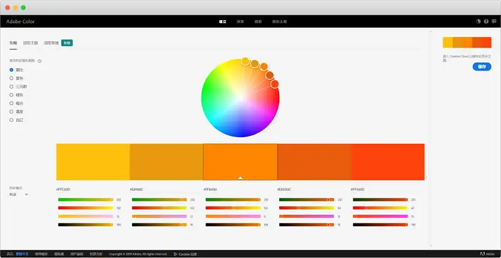Viewport: 501px width, 258px height.
Task: Choose the Triad (三元群) harmony radio
Action: tap(11, 86)
